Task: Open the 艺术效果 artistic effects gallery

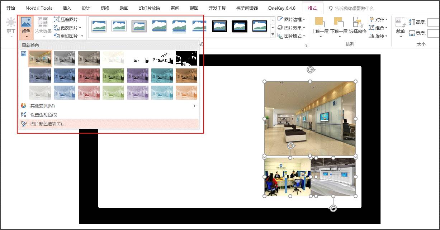Action: coord(43,27)
